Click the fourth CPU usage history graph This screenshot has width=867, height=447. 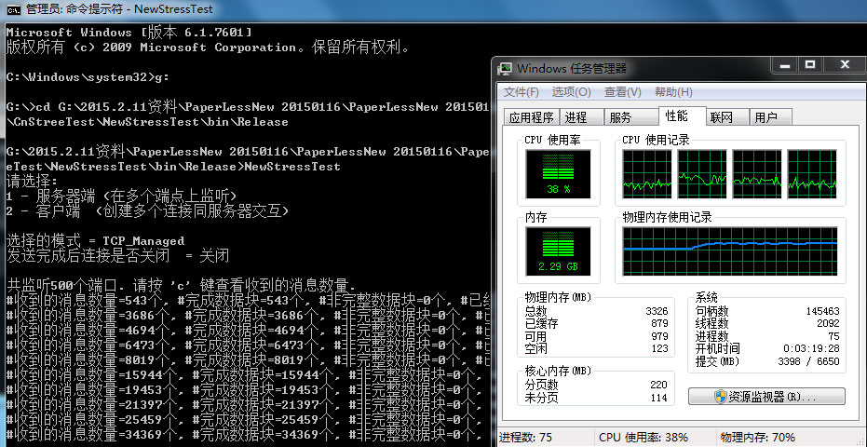(812, 174)
